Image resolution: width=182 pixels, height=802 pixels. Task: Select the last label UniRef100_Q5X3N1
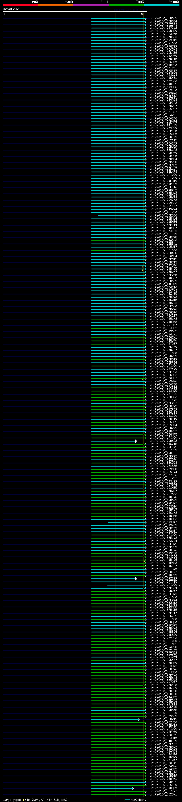163,794
